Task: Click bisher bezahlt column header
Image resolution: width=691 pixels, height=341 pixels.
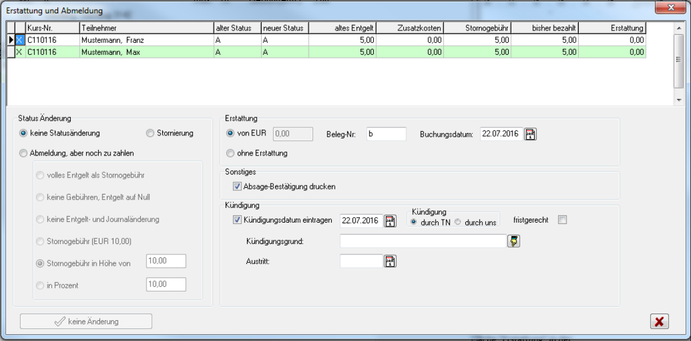Action: click(545, 28)
